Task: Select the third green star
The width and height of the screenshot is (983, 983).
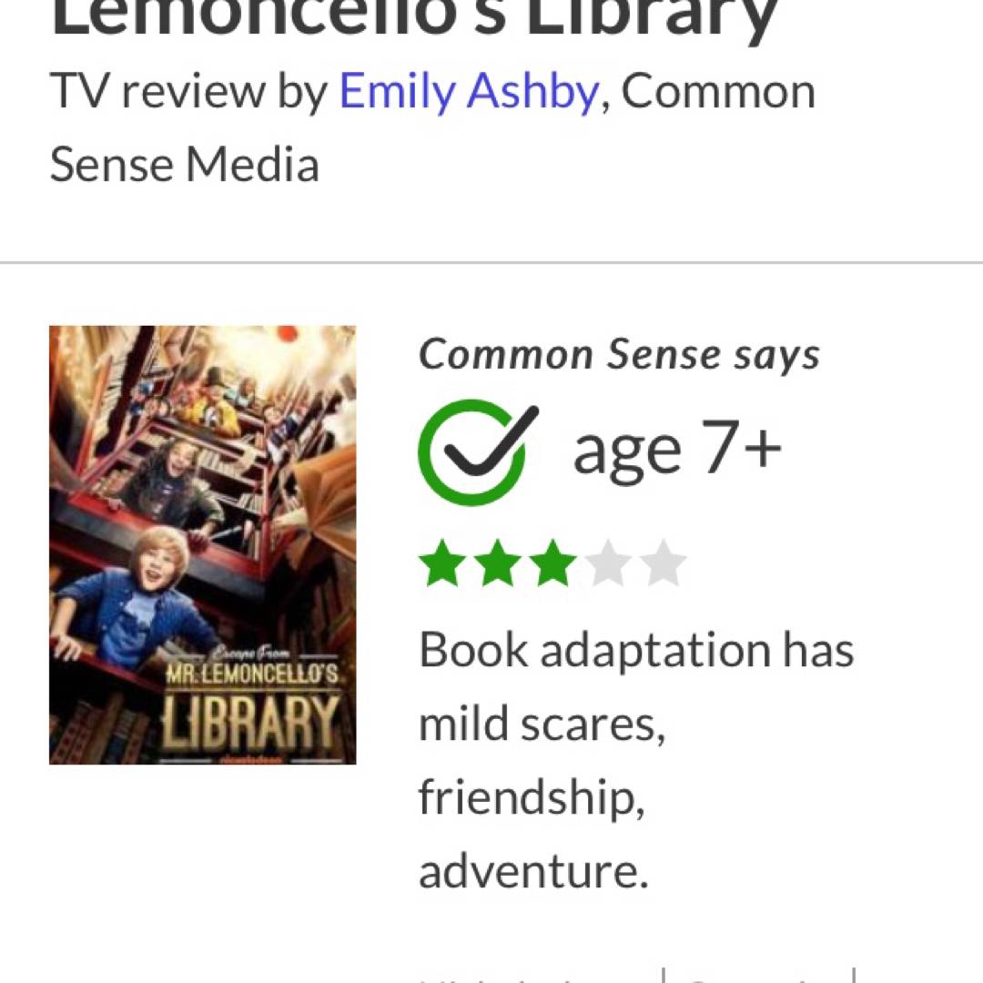Action: pos(552,564)
